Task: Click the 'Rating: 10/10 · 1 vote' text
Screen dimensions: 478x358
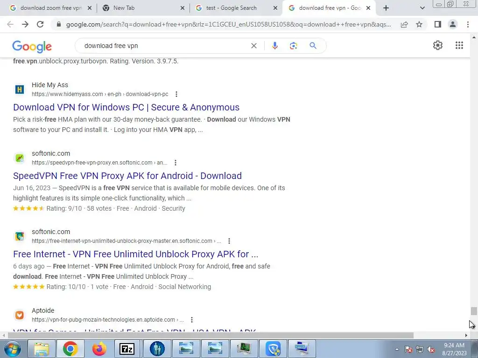Action: point(77,287)
